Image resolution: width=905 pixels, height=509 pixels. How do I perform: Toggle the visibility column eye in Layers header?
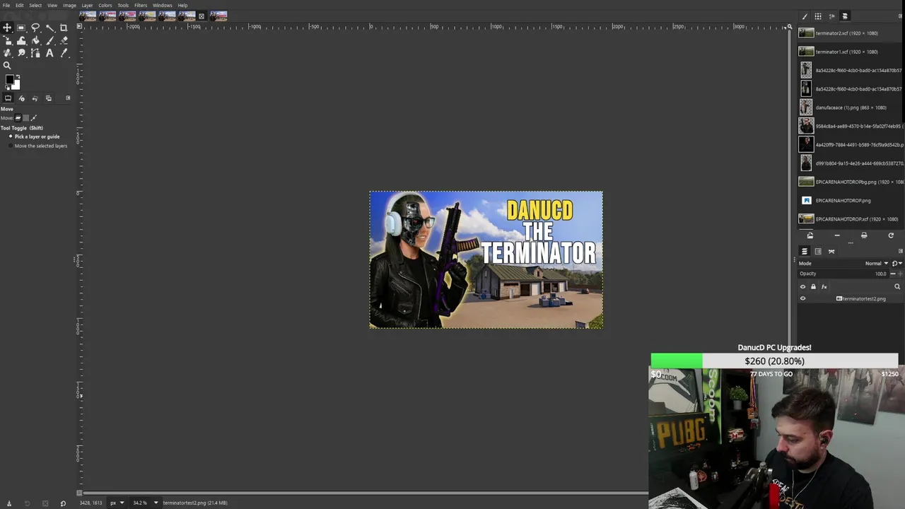[802, 286]
